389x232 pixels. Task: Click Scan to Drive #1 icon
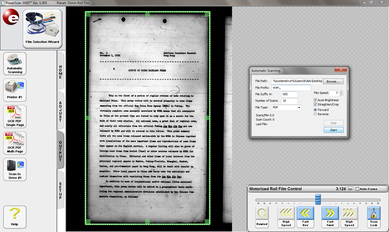(15, 169)
